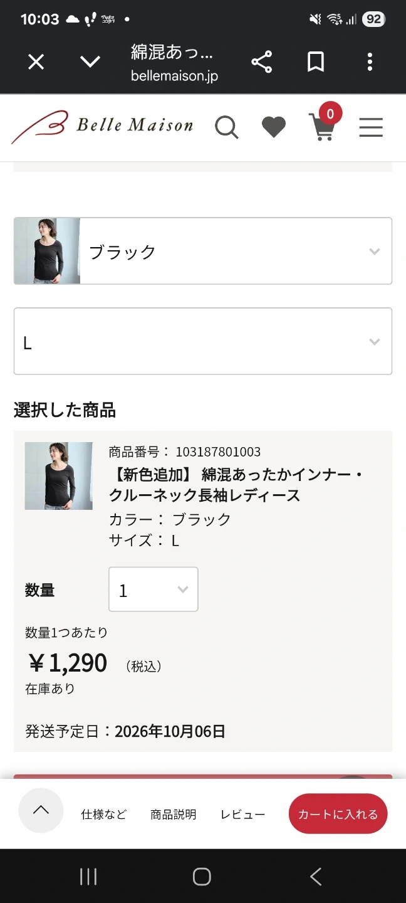This screenshot has height=903, width=406.
Task: Open the 数量 quantity dropdown
Action: (x=154, y=589)
